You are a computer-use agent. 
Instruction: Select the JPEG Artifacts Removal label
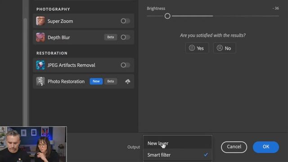tap(72, 65)
